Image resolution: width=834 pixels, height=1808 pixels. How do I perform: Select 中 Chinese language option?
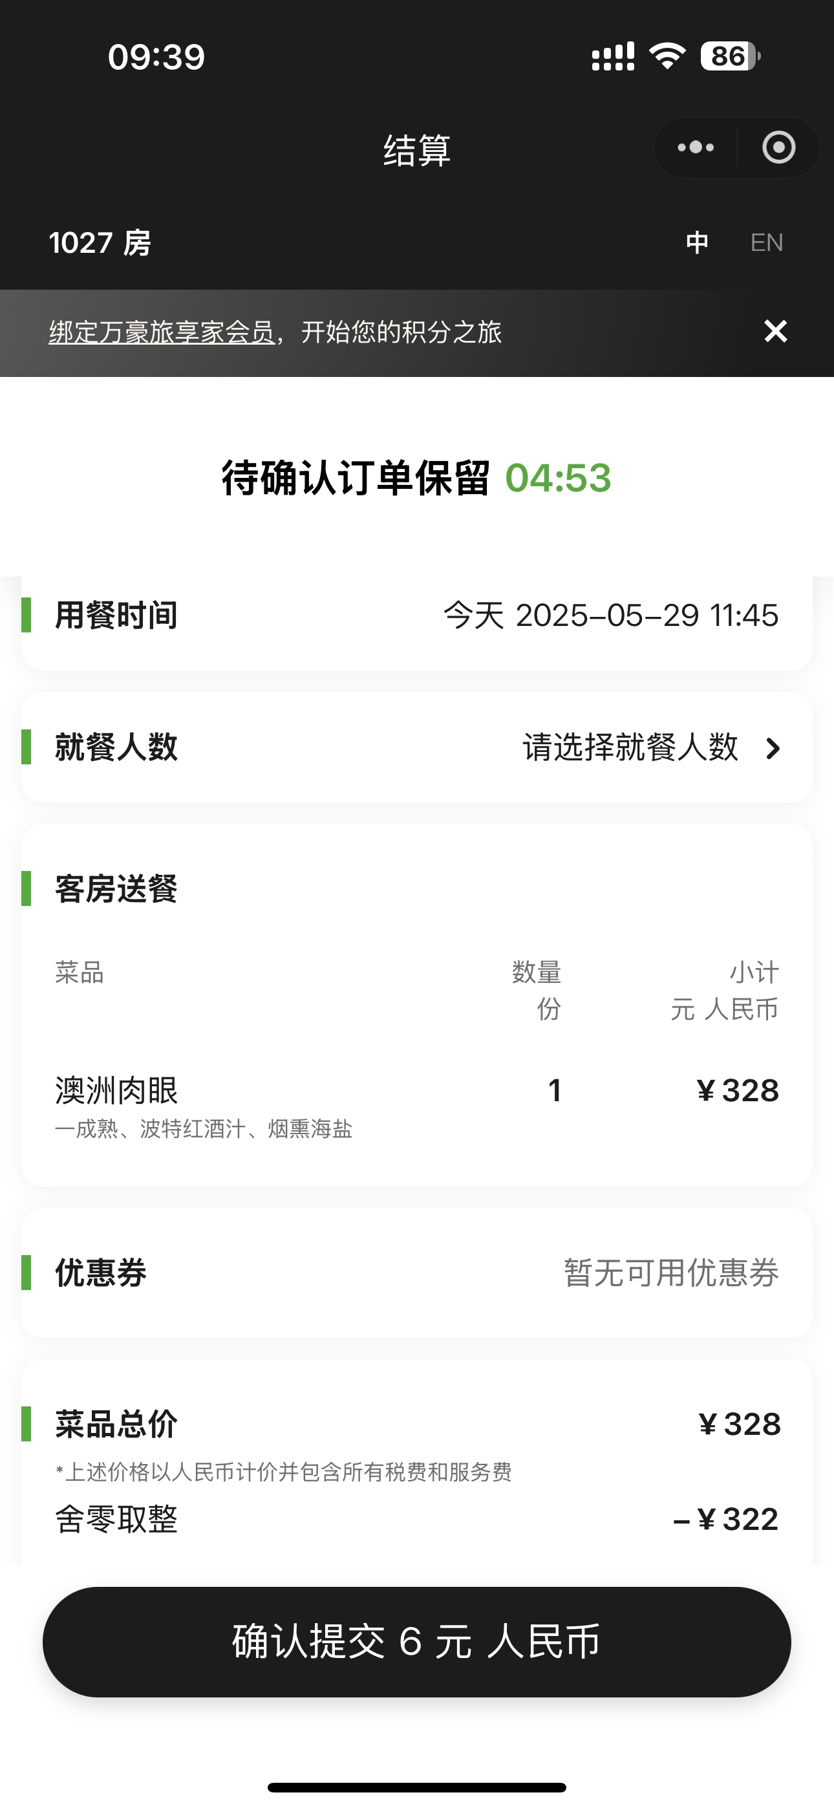[x=697, y=243]
